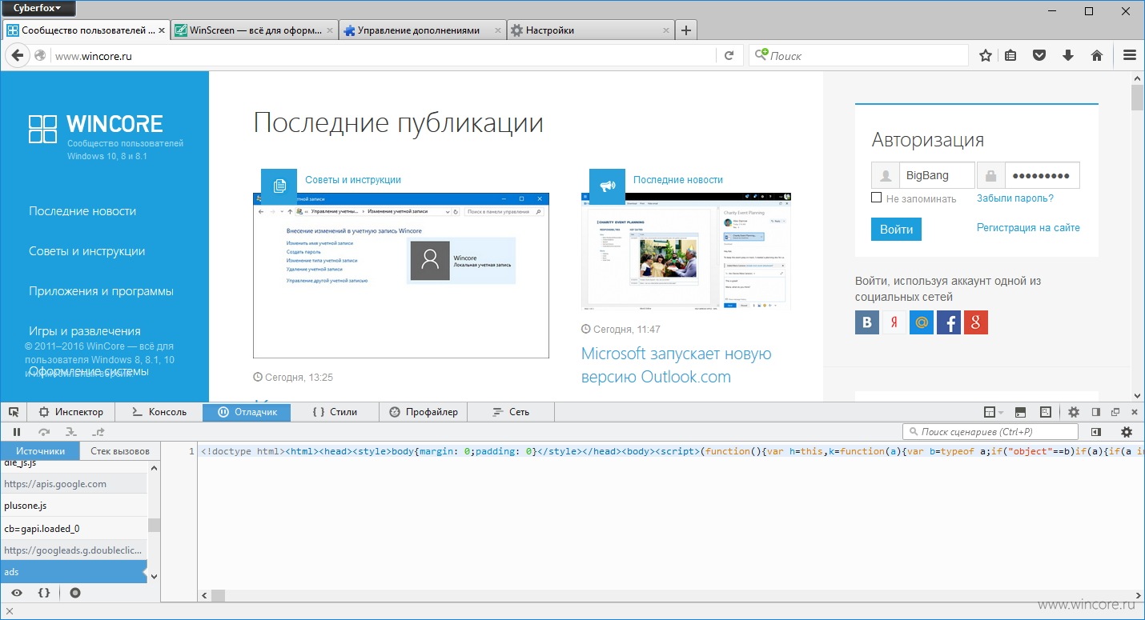This screenshot has width=1145, height=620.
Task: Click the Step Out debugger icon
Action: 98,432
